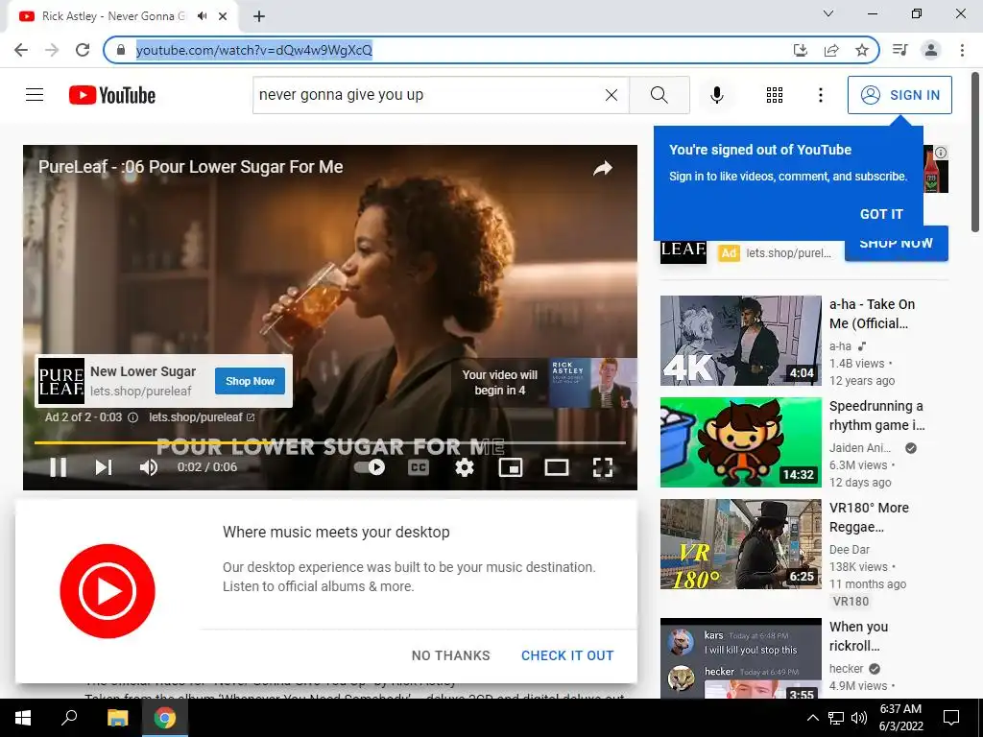Submit search with the magnifier button

[x=659, y=95]
